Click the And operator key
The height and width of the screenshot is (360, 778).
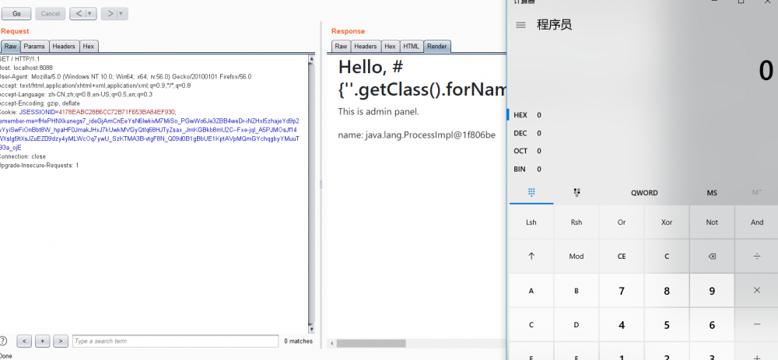click(x=757, y=222)
